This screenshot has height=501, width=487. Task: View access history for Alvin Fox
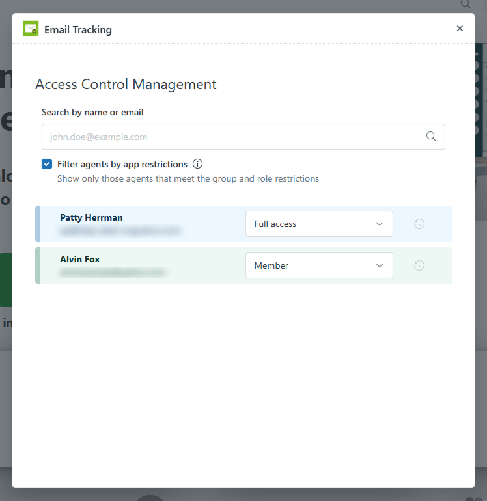[419, 265]
